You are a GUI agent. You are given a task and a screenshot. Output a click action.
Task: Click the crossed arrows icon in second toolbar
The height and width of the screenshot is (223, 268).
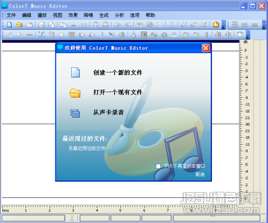(x=9, y=35)
